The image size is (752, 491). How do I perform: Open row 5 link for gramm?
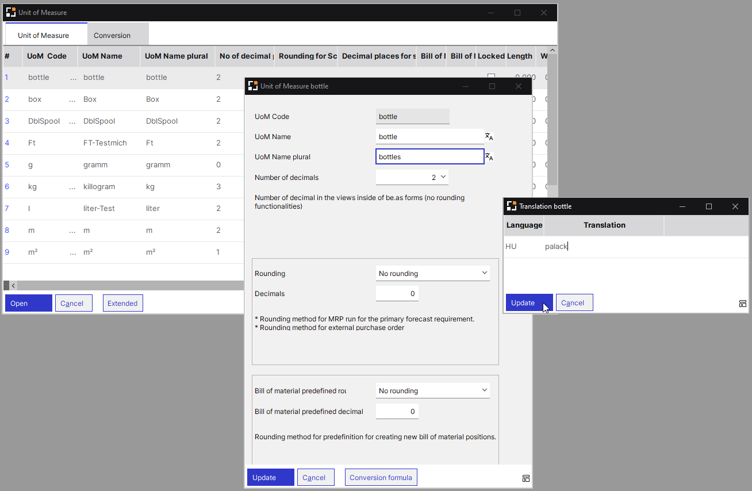pos(7,165)
